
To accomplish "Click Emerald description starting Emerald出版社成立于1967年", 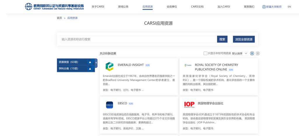I will pyautogui.click(x=139, y=80).
